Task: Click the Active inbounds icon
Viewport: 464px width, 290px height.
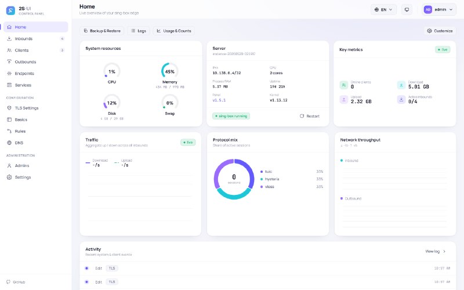Action: click(x=401, y=99)
